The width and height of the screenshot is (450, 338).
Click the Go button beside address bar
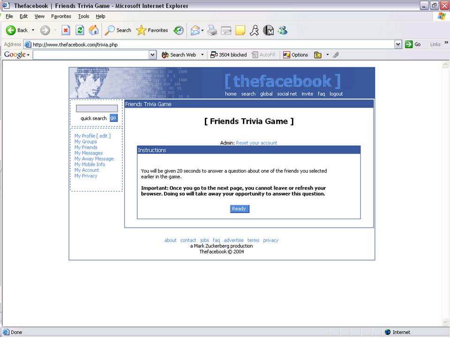tap(412, 44)
